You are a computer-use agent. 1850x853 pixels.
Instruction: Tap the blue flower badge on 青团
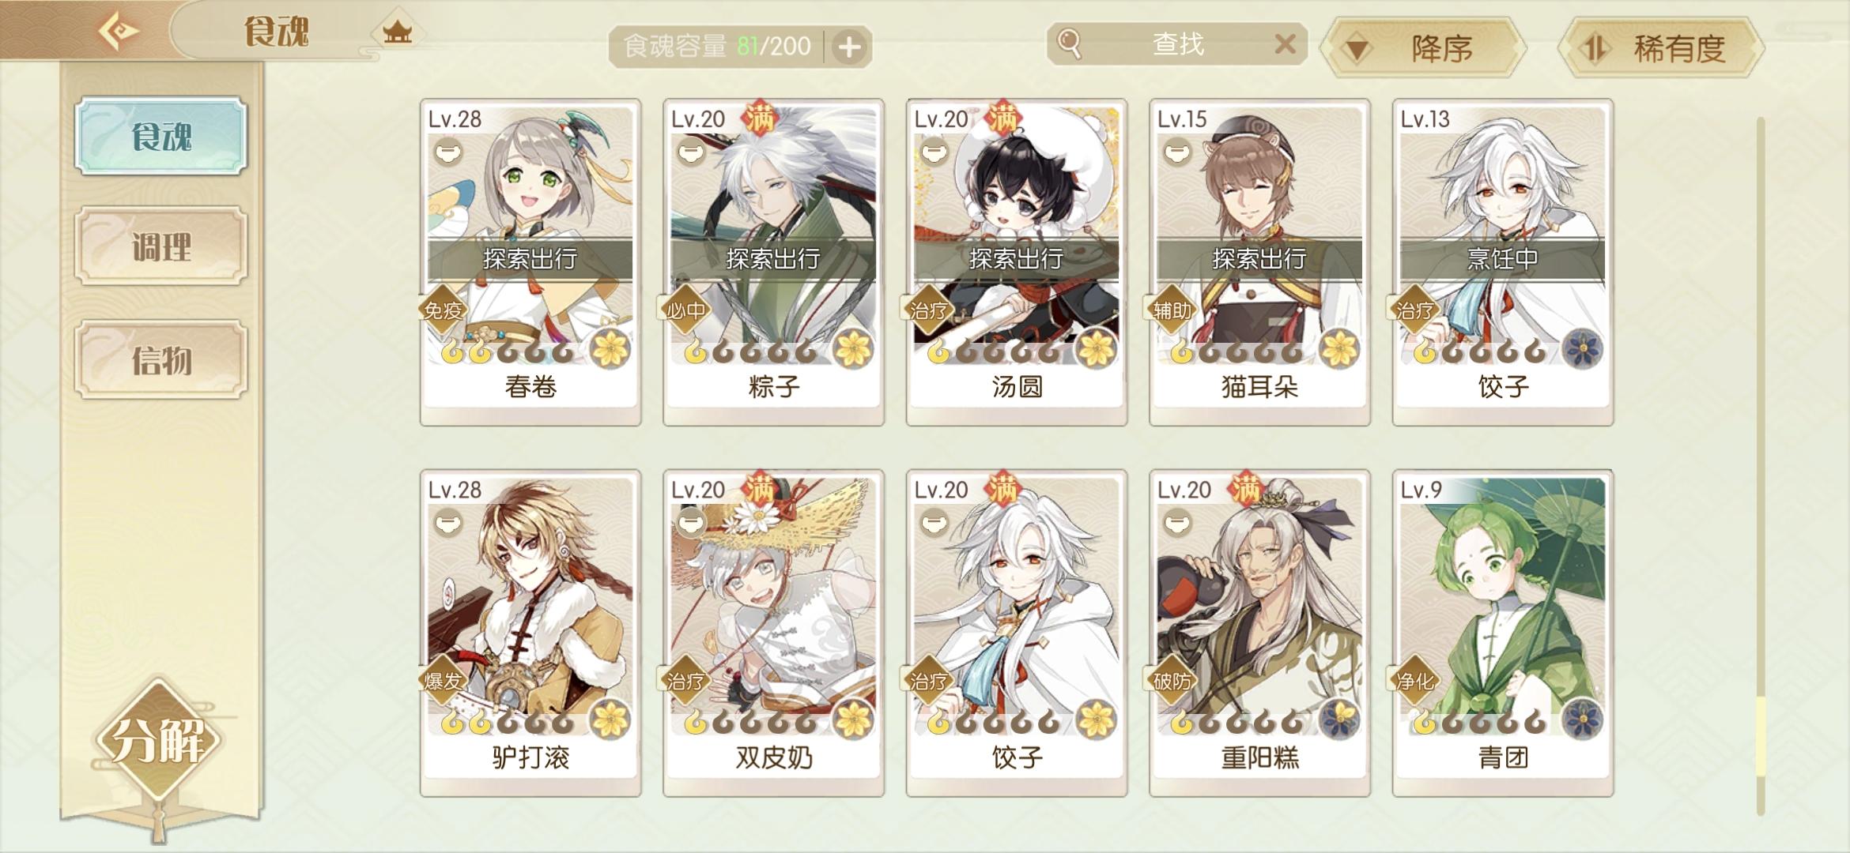[1583, 720]
